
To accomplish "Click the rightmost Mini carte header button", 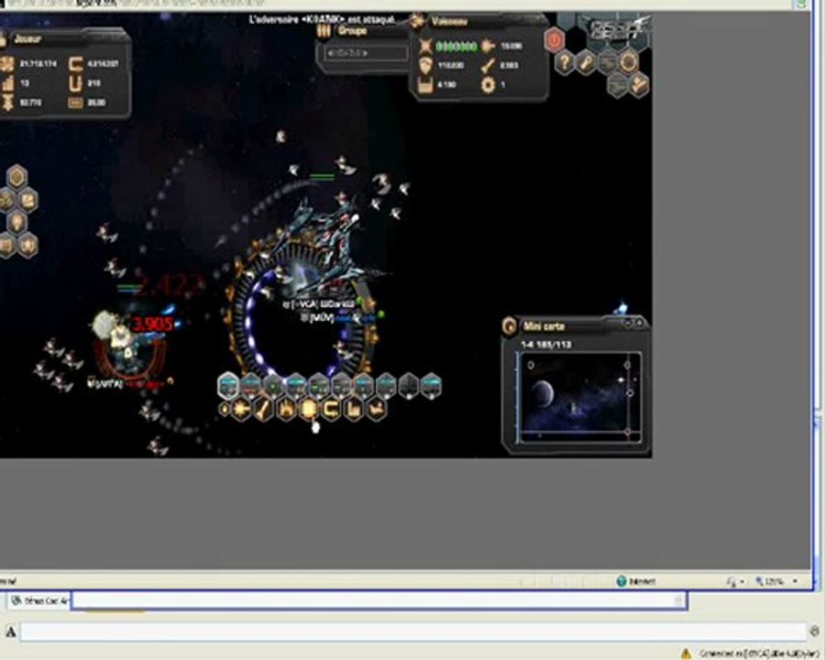I will [639, 322].
